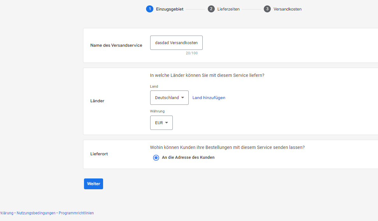The width and height of the screenshot is (378, 221).
Task: Click the An die Adresse des Kunden label text
Action: pos(188,157)
